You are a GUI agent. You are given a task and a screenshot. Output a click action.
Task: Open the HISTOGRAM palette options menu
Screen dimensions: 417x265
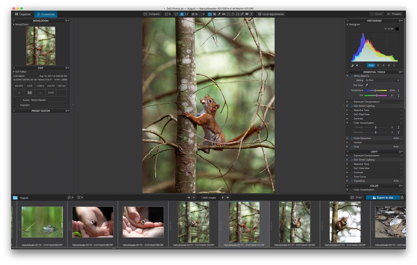coord(400,20)
